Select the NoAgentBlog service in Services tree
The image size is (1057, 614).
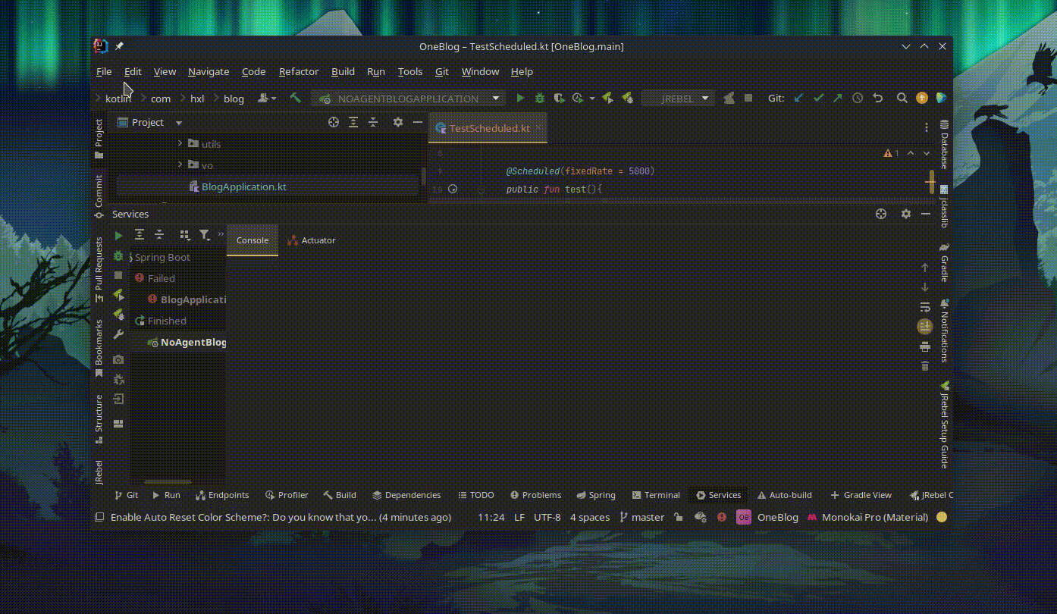[186, 342]
